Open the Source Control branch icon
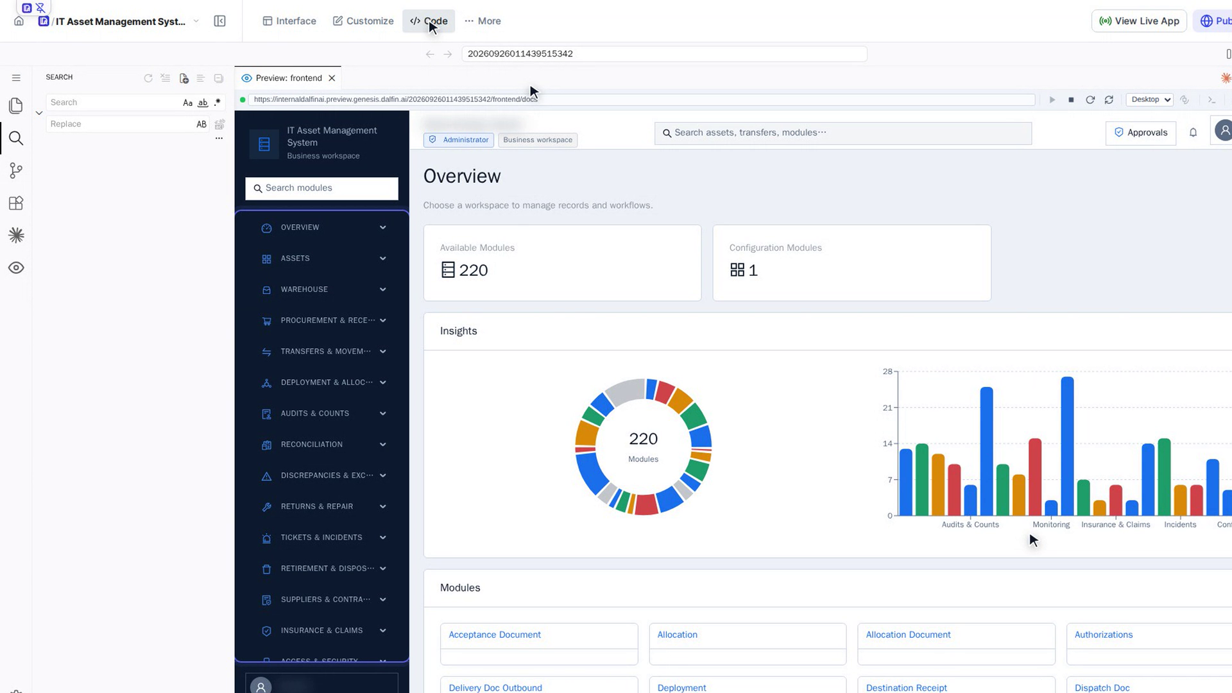This screenshot has width=1232, height=693. [16, 171]
